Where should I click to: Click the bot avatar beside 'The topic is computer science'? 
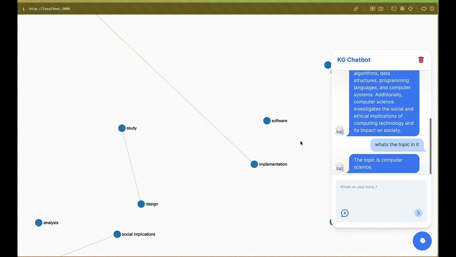pyautogui.click(x=340, y=167)
